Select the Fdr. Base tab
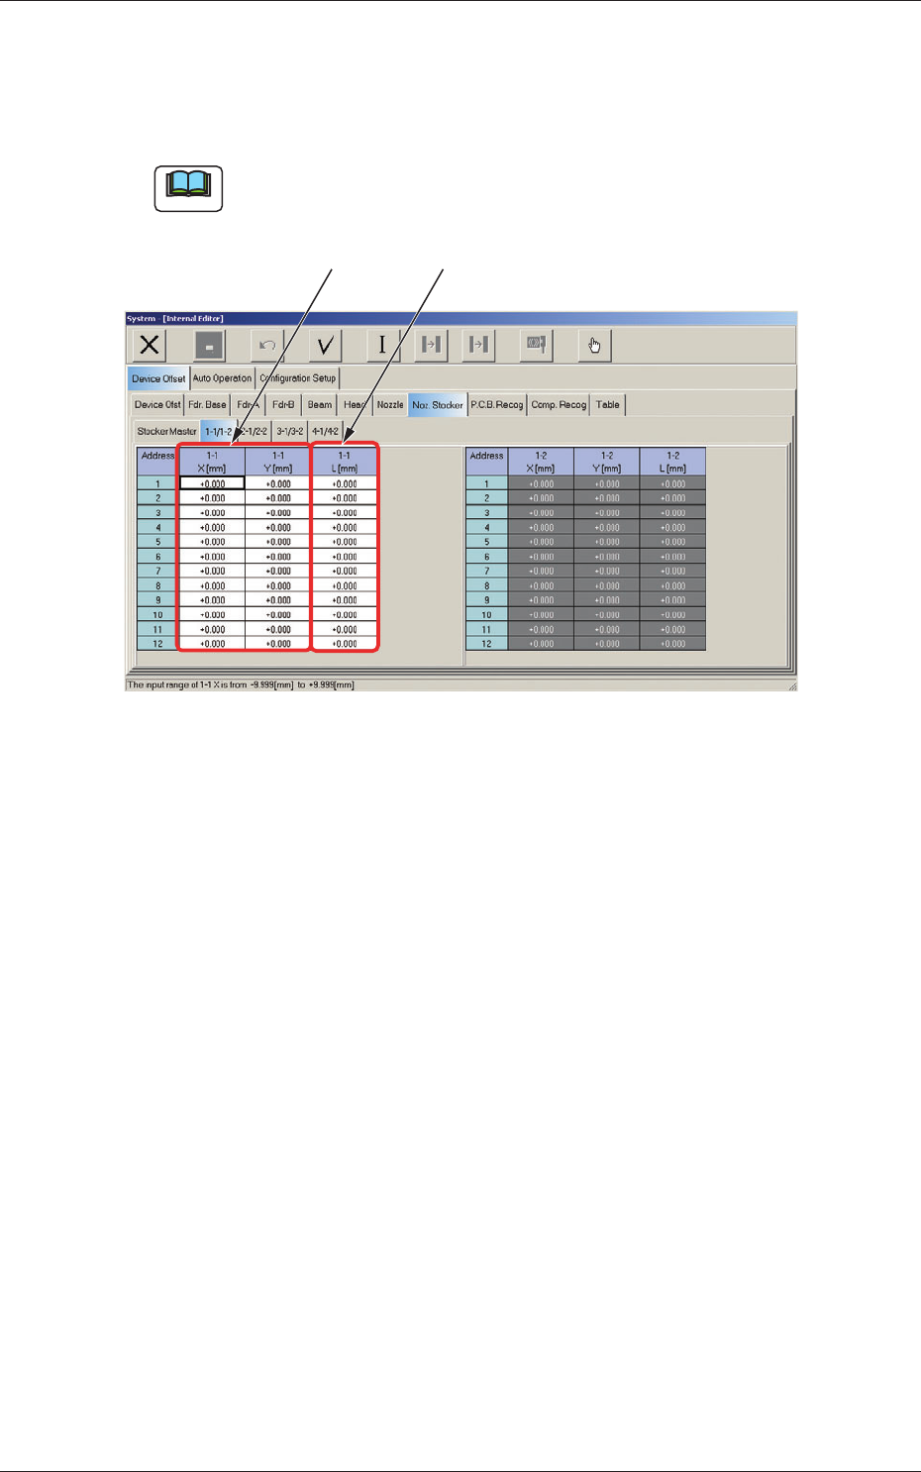This screenshot has width=921, height=1472. tap(207, 404)
